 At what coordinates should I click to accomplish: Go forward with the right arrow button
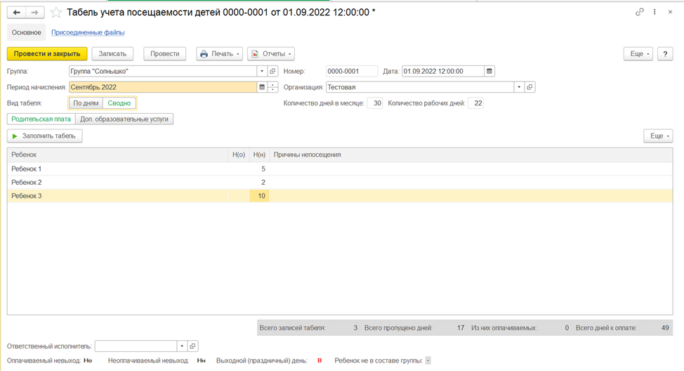(x=35, y=12)
